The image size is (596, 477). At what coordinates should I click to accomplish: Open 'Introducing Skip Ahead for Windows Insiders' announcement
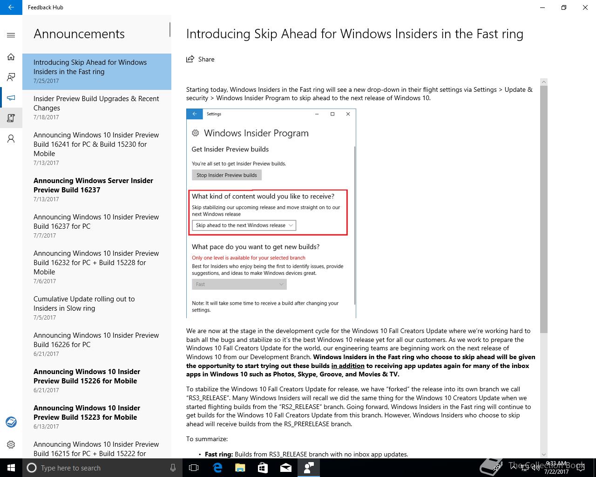tap(97, 71)
